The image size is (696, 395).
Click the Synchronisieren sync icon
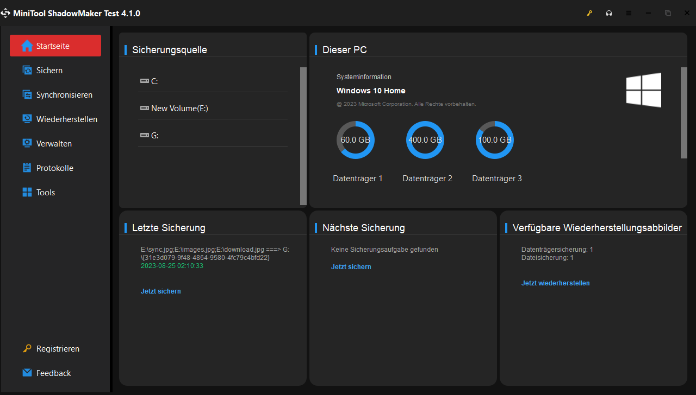coord(27,95)
